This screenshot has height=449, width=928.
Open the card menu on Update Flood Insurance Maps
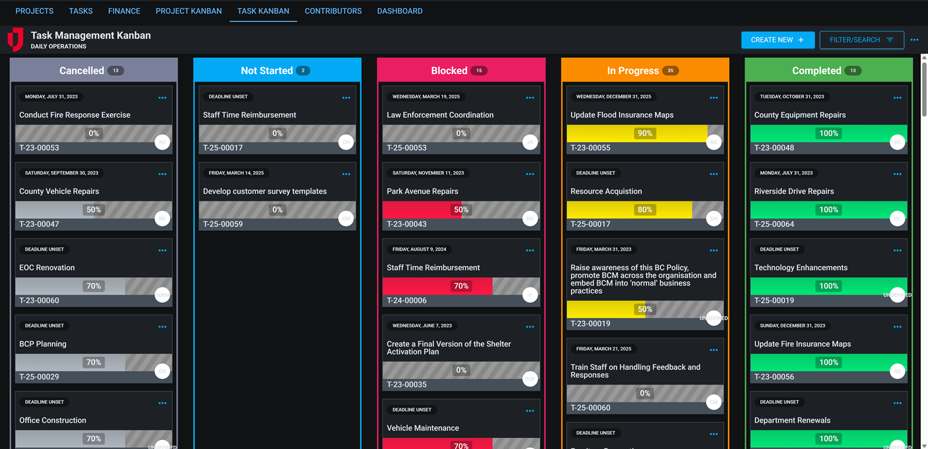(x=713, y=98)
